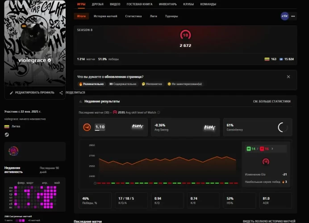Image resolution: width=309 pixels, height=223 pixels.
Task: Select the Итоги sub-tab
Action: point(81,16)
